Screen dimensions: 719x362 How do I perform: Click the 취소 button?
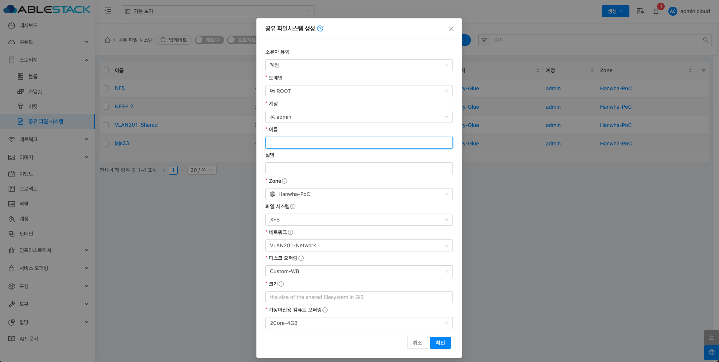coord(417,343)
